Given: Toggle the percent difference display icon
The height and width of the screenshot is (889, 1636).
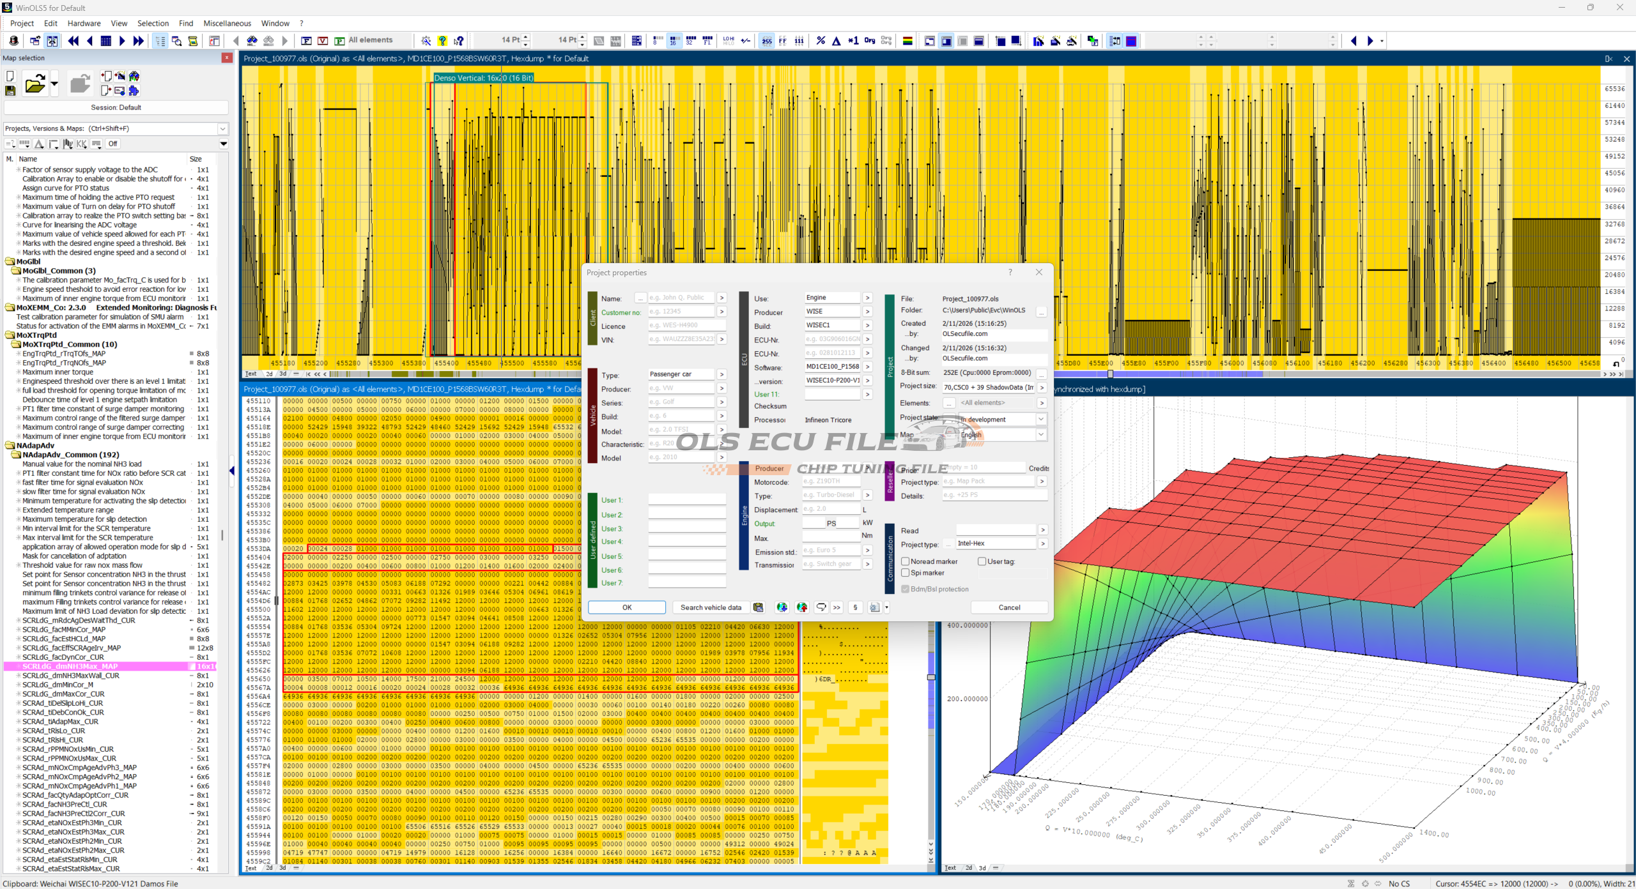Looking at the screenshot, I should (x=821, y=41).
